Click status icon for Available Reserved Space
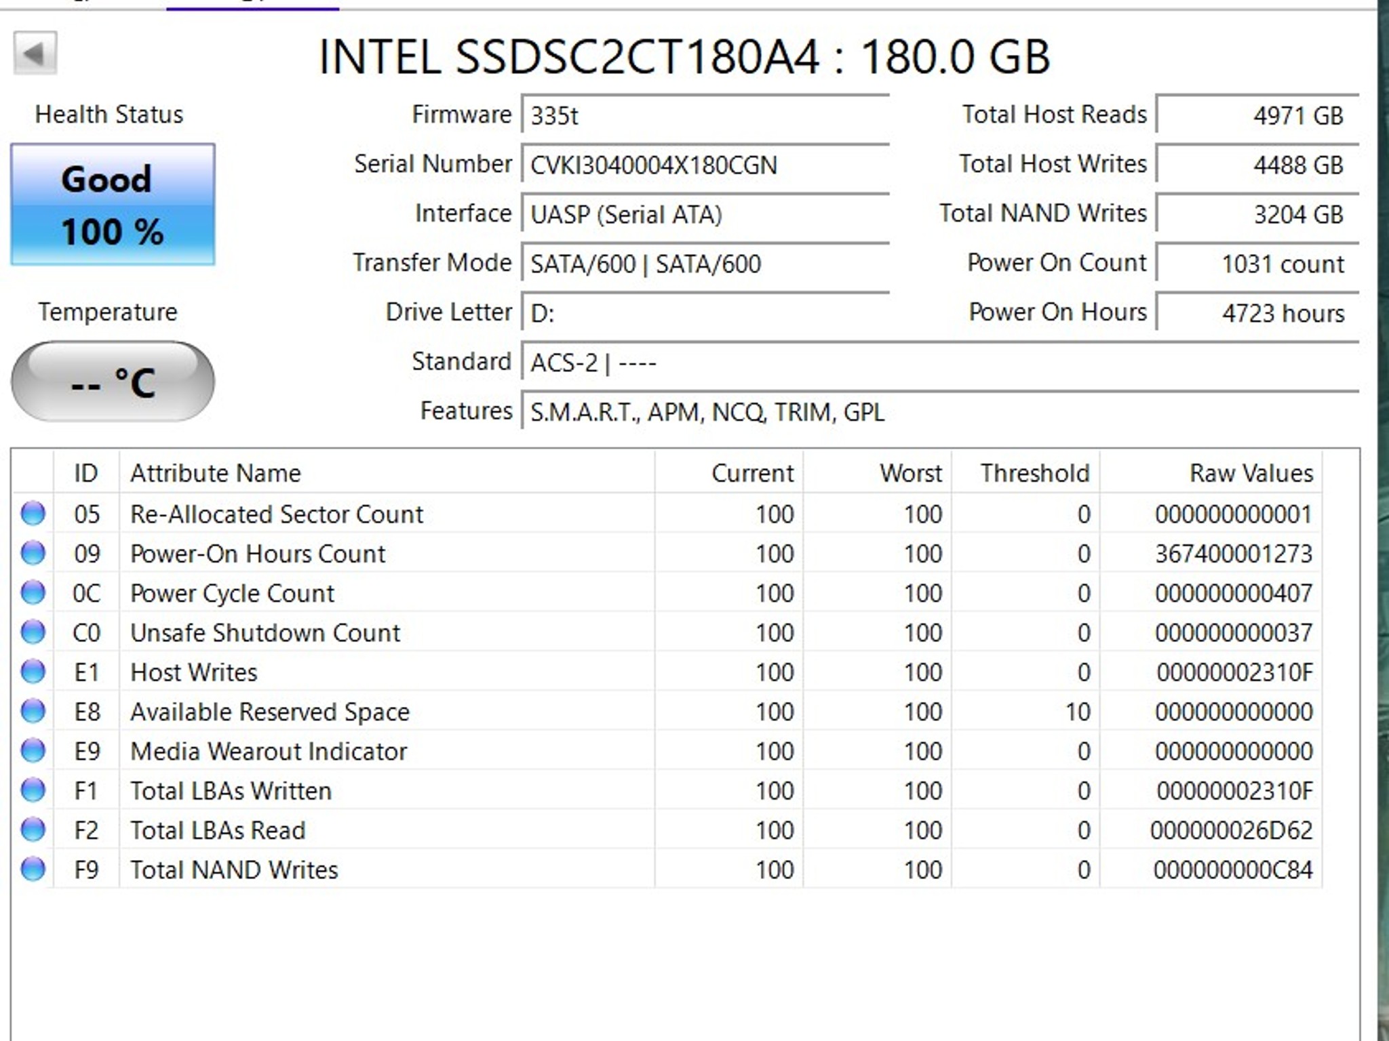This screenshot has height=1041, width=1389. 33,711
